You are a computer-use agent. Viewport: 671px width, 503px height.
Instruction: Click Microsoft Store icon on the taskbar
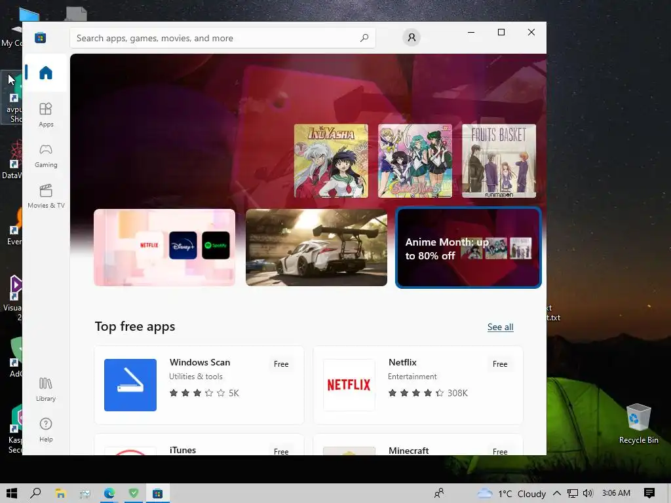click(x=157, y=494)
